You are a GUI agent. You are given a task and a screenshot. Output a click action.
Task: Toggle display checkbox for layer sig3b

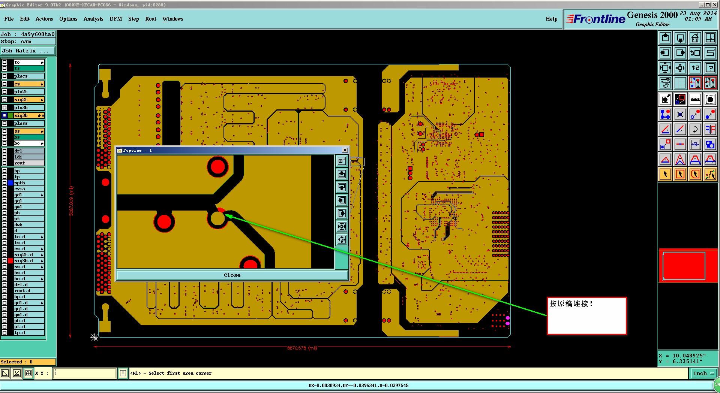coord(4,115)
